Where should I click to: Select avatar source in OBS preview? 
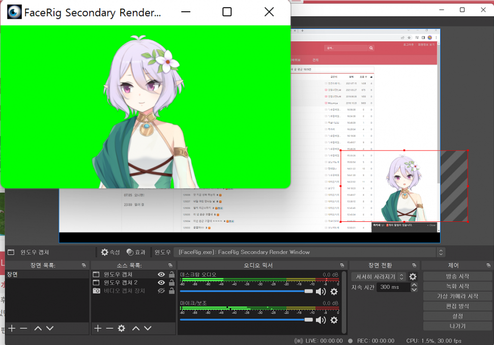(x=404, y=186)
